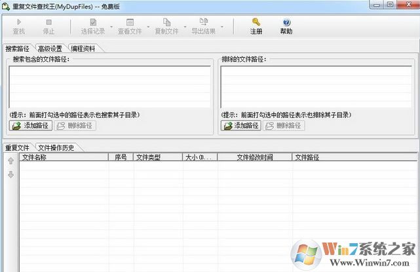Viewport: 420px width, 272px height.
Task: Sort by 序号 column header
Action: tap(121, 157)
